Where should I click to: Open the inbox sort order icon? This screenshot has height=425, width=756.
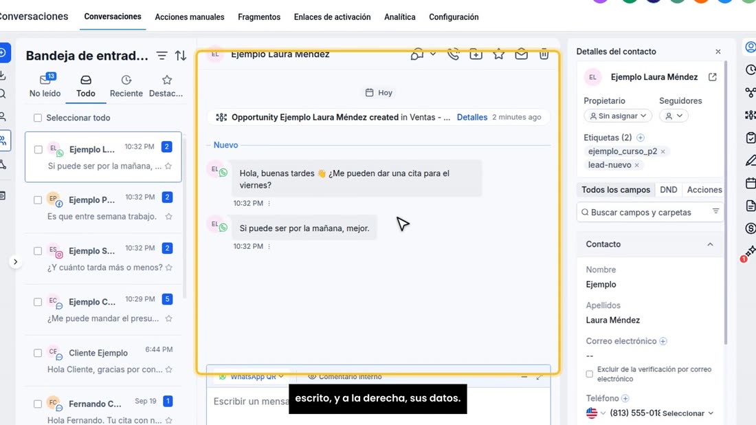181,56
